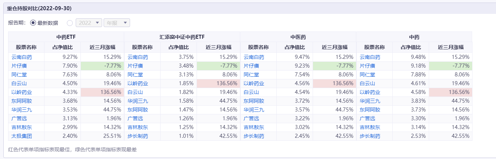Open 片仔癀 link under 汇添富中证中药ETF

point(135,66)
